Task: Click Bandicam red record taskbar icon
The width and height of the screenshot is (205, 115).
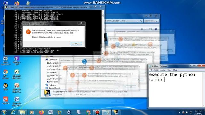Action: (x=97, y=112)
